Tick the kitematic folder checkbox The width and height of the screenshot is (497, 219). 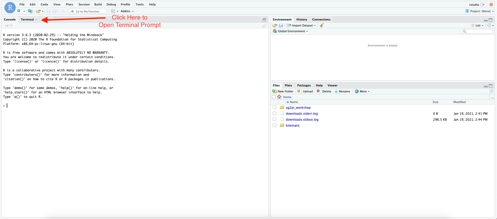pyautogui.click(x=274, y=125)
